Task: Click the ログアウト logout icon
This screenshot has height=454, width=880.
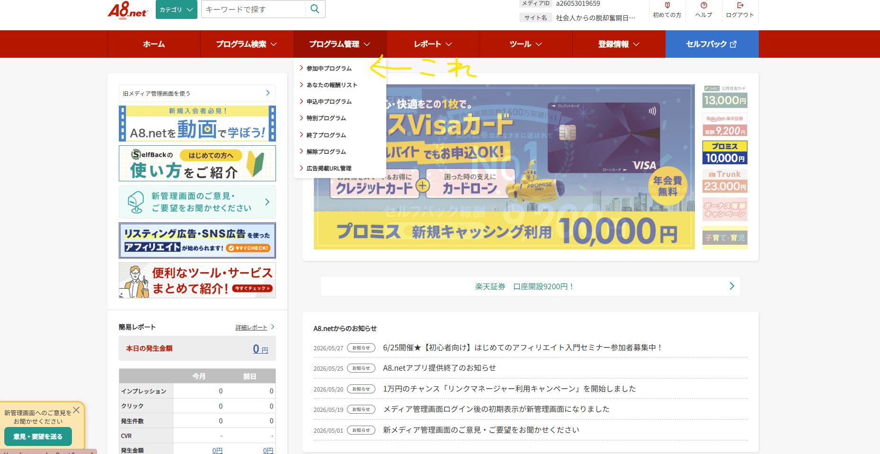Action: click(x=740, y=9)
